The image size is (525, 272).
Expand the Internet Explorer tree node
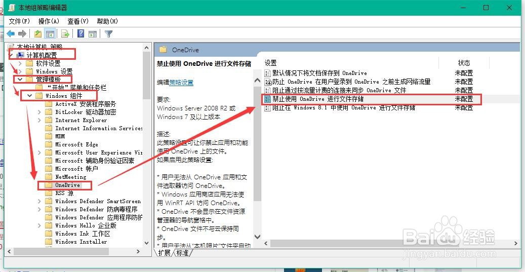tap(39, 120)
